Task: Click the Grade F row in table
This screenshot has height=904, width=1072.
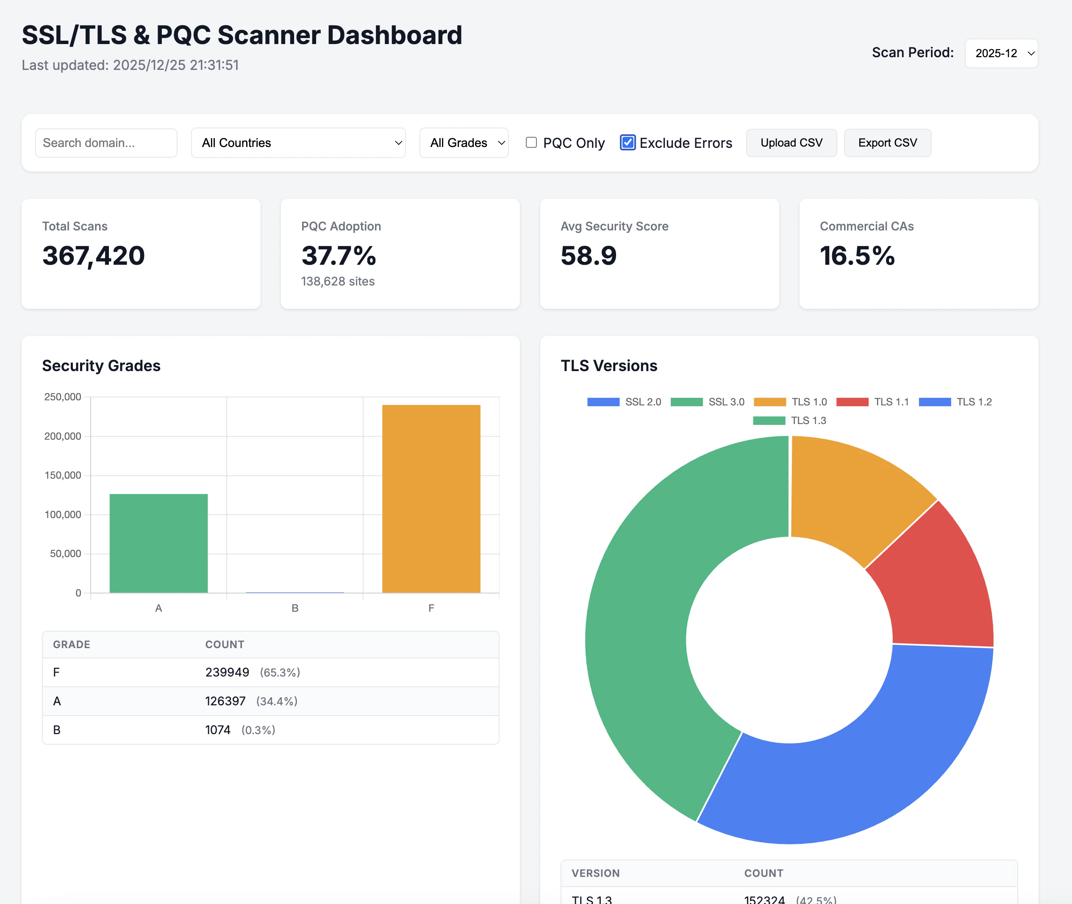Action: (271, 672)
